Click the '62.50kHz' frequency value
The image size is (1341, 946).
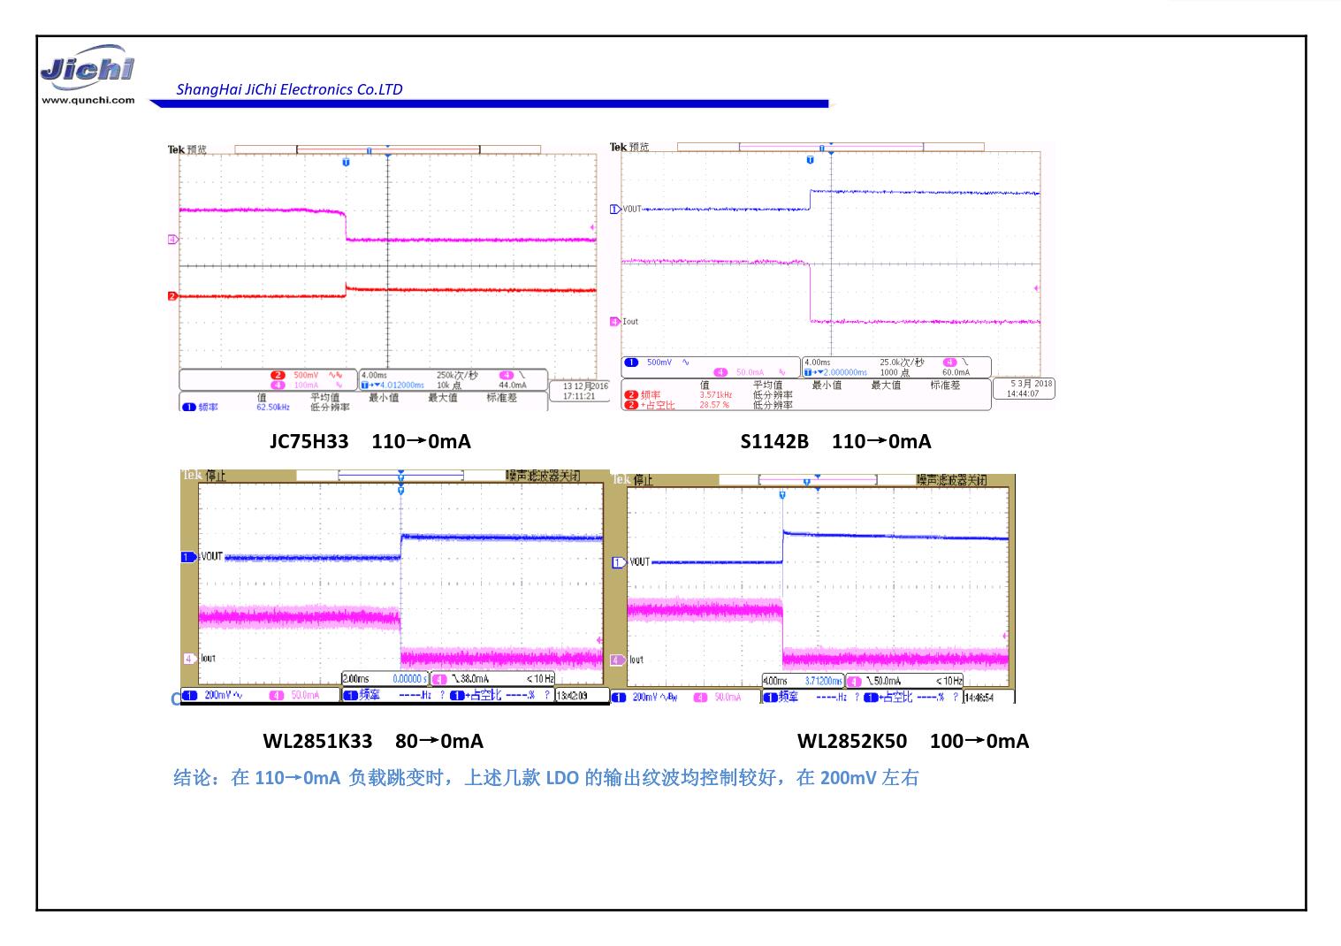pos(273,408)
